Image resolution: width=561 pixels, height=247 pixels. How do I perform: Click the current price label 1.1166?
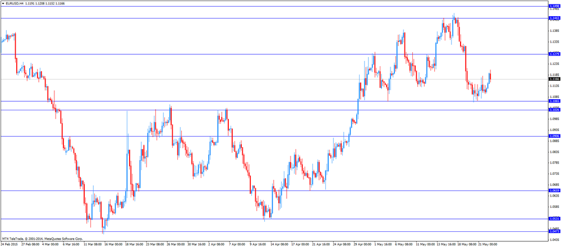click(x=555, y=79)
